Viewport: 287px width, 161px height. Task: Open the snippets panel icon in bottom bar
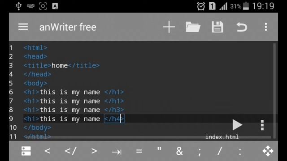pos(26,151)
